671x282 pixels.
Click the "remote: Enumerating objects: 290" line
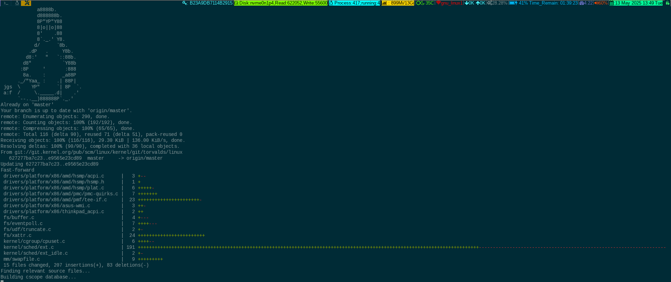click(55, 116)
